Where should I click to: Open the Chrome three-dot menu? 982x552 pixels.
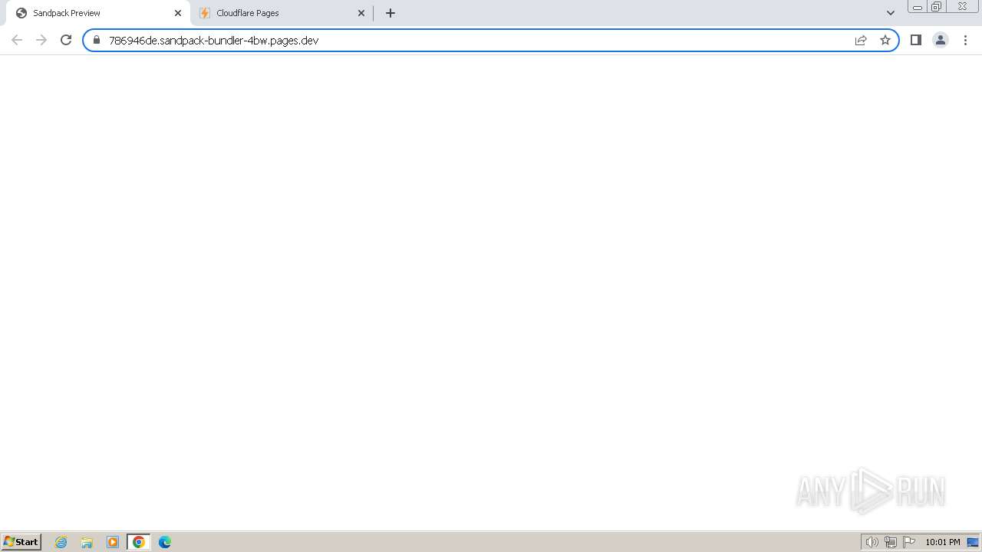965,40
